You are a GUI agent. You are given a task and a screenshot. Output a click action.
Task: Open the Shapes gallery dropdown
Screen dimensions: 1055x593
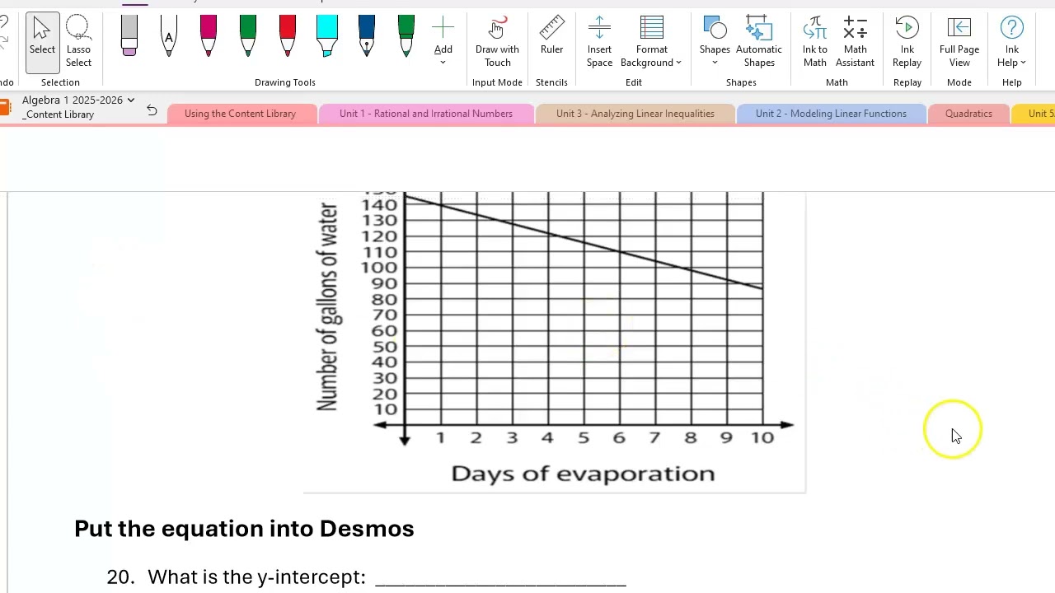[x=715, y=63]
